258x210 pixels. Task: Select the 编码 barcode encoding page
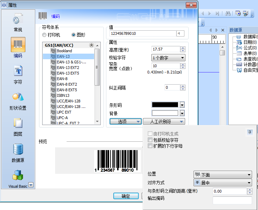[x=18, y=48]
